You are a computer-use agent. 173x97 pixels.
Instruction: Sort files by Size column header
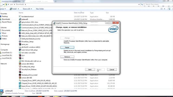(107, 13)
